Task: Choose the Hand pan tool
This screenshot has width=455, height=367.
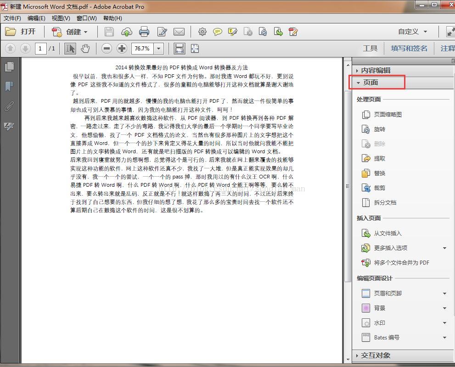Action: click(x=85, y=49)
